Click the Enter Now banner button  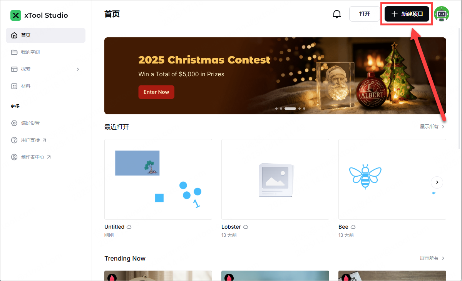pyautogui.click(x=156, y=92)
